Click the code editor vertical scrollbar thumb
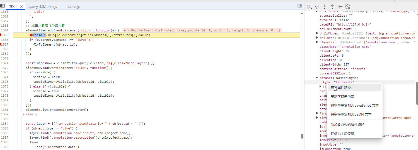Image resolution: width=418 pixels, height=150 pixels. [302, 136]
